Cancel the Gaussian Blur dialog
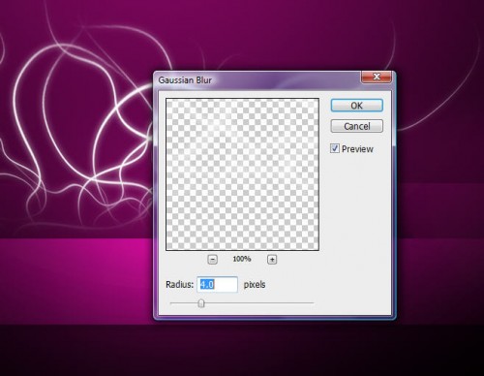Screen dimensions: 484x376 click(x=357, y=126)
